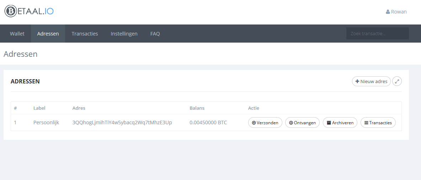Go to the Wallet tab

[x=17, y=34]
